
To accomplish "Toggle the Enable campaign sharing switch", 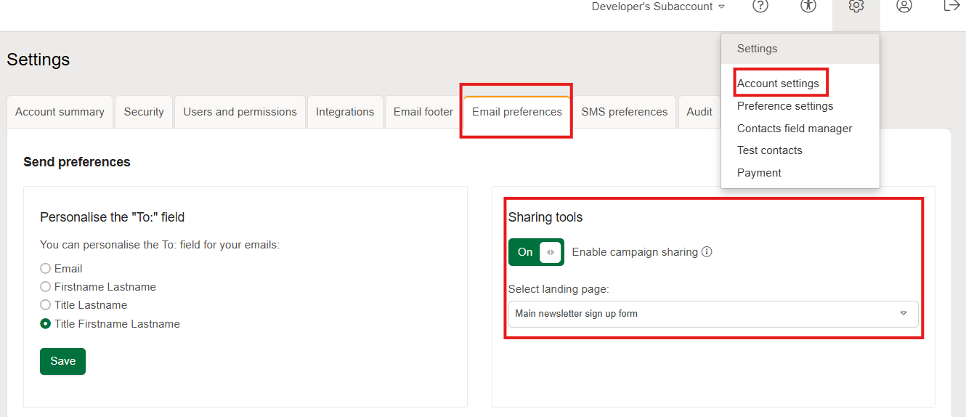I will tap(536, 252).
